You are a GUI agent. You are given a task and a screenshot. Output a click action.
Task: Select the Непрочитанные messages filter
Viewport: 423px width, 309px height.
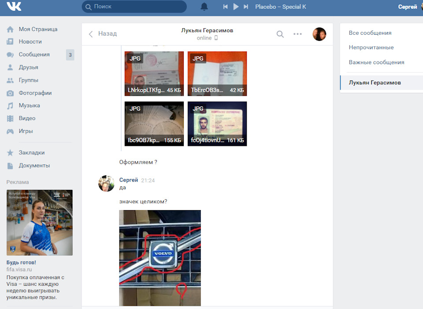pyautogui.click(x=371, y=47)
